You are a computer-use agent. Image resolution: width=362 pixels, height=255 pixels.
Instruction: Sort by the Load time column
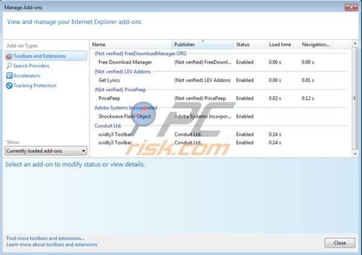283,45
